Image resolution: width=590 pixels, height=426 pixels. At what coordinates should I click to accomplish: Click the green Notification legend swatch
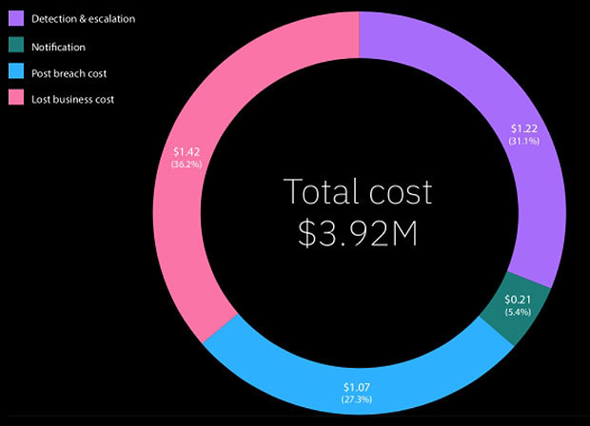tap(14, 46)
